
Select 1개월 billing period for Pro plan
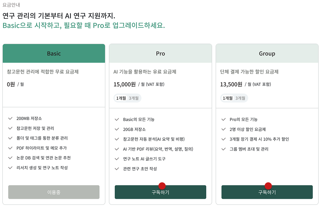click(x=121, y=98)
